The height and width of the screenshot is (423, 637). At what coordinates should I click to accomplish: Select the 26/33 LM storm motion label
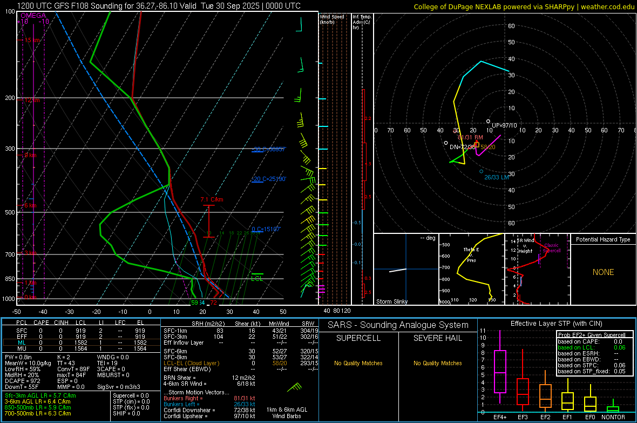pos(497,177)
